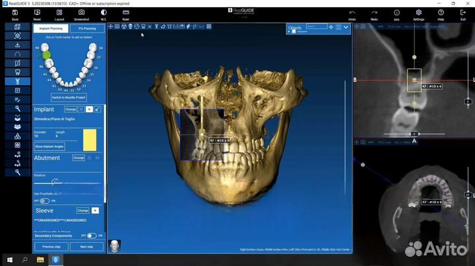Click the Save icon in top bar

[x=15, y=13]
